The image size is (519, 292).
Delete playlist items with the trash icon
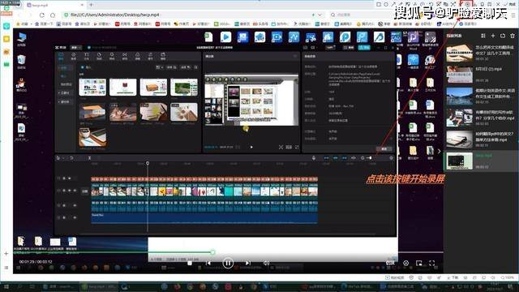(513, 36)
